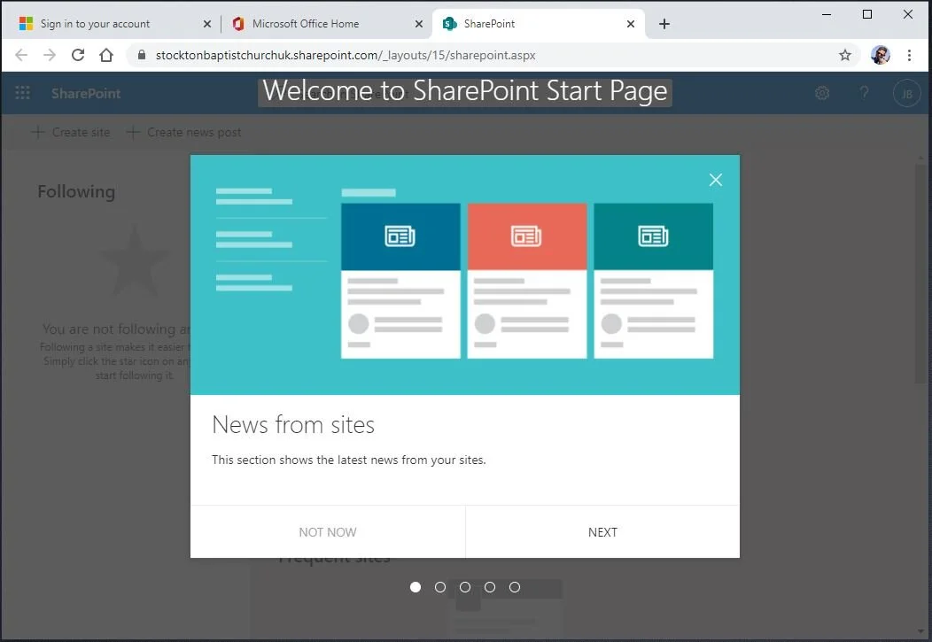Close the Microsoft Office Home tab

pyautogui.click(x=419, y=24)
